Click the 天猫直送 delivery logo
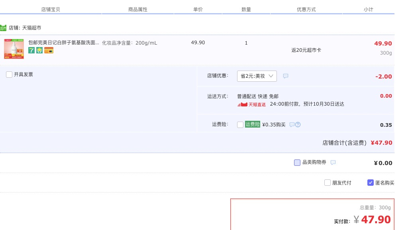This screenshot has height=230, width=408. pyautogui.click(x=251, y=104)
